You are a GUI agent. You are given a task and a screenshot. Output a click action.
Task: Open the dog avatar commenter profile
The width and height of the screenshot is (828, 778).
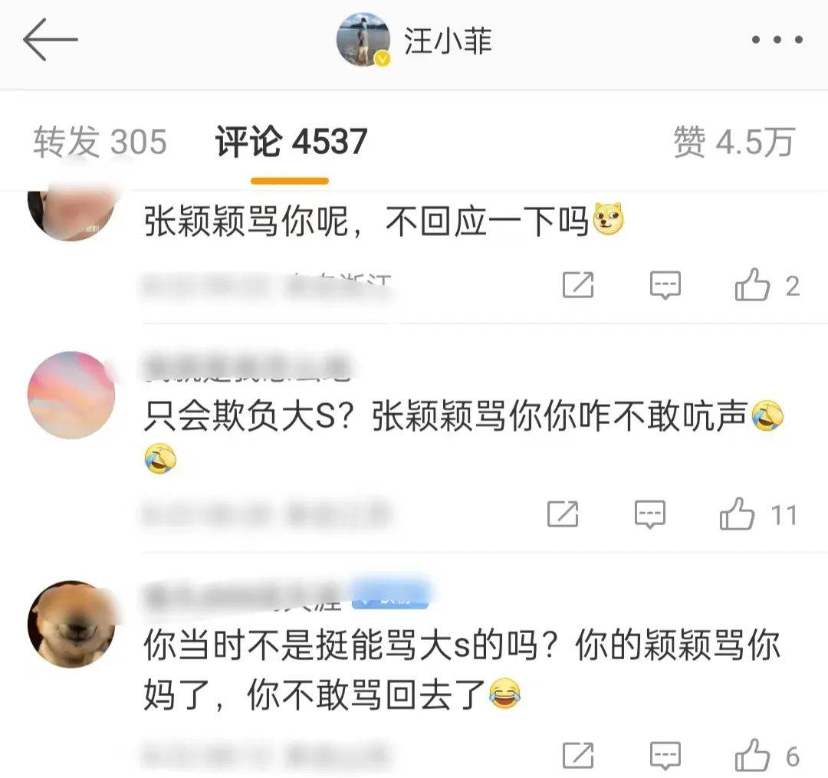pyautogui.click(x=71, y=624)
